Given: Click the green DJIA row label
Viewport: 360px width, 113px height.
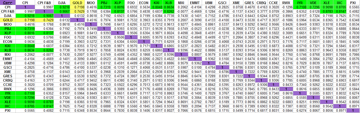Looking at the screenshot, I should (x=8, y=16).
